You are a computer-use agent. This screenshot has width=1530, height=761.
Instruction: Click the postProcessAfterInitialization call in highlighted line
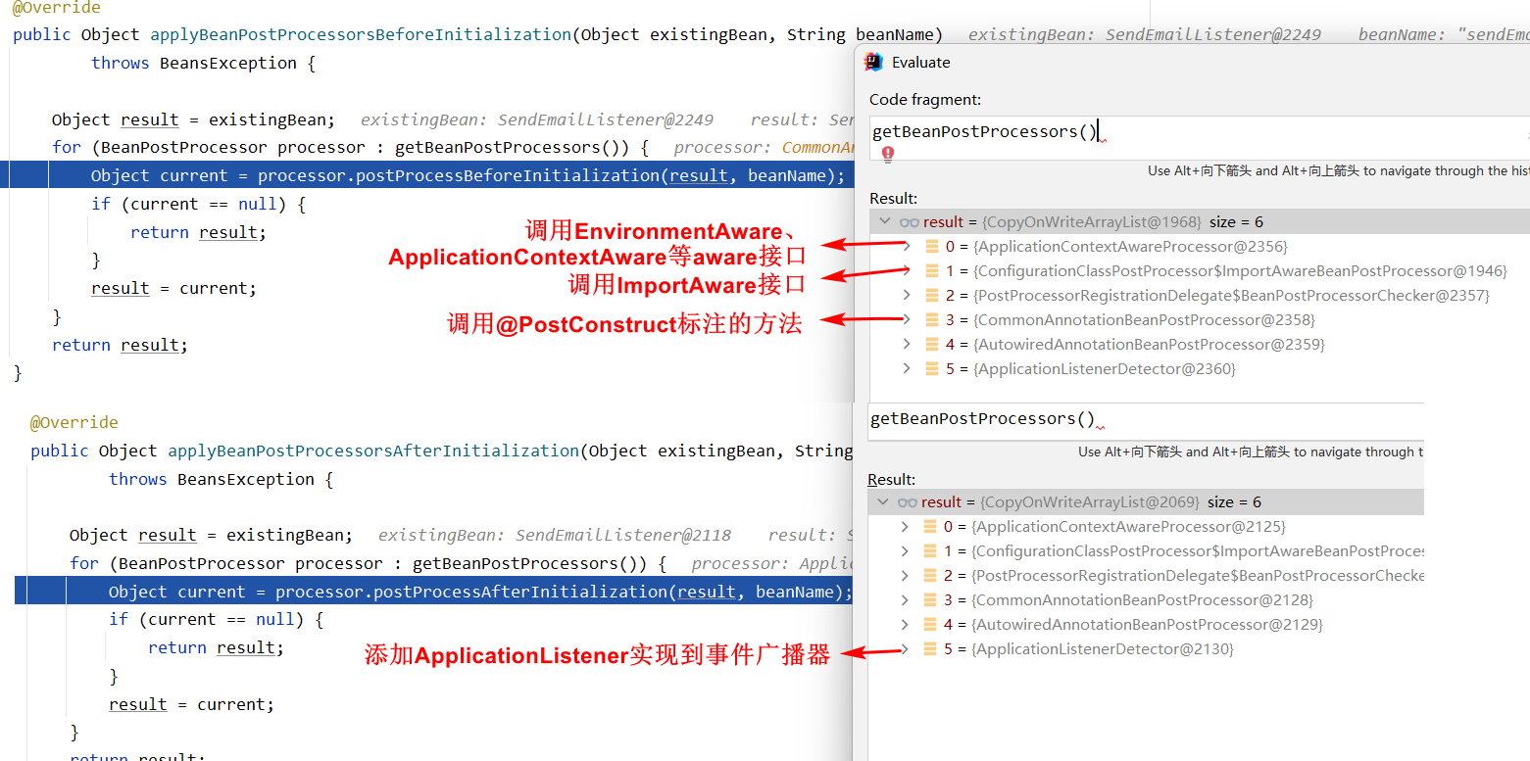[x=520, y=592]
